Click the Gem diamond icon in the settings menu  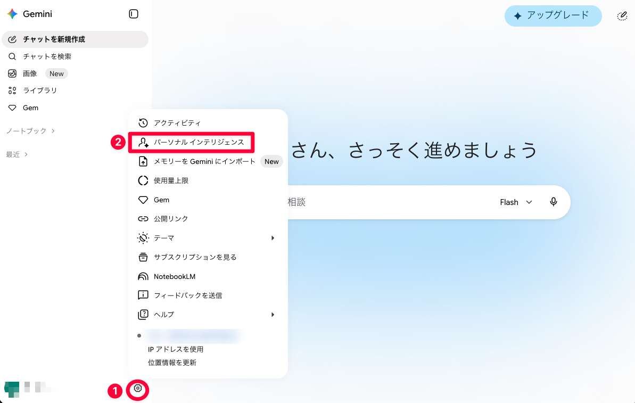point(143,200)
